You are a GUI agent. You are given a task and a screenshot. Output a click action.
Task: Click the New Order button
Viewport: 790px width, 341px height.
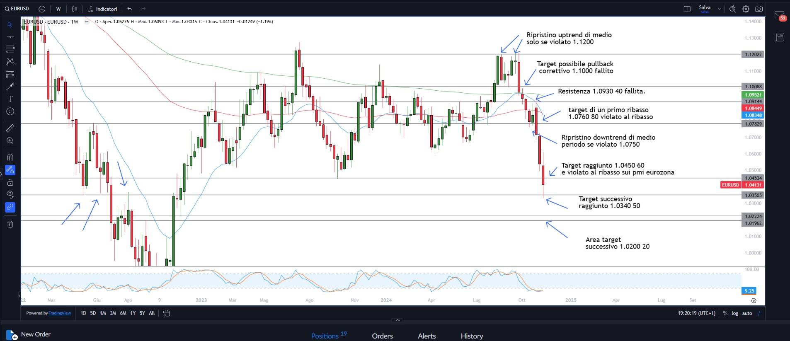click(29, 334)
